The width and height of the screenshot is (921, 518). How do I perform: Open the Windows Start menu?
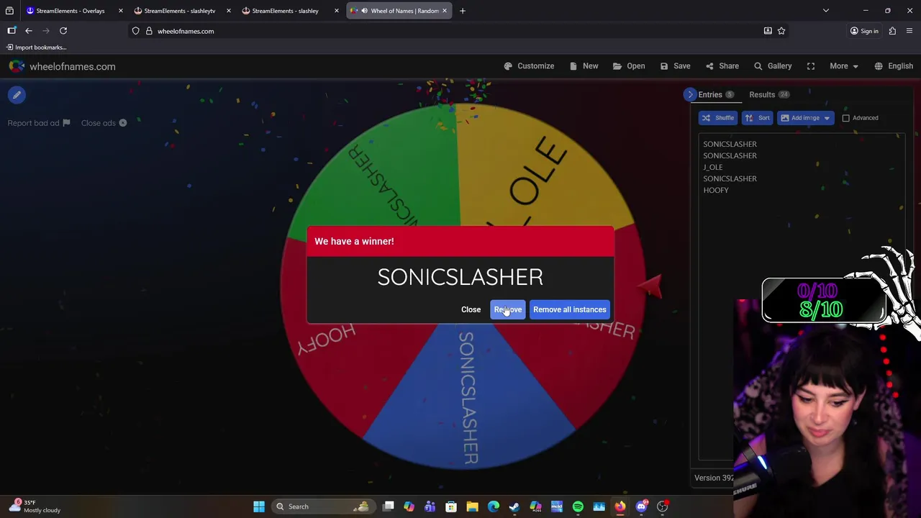259,506
